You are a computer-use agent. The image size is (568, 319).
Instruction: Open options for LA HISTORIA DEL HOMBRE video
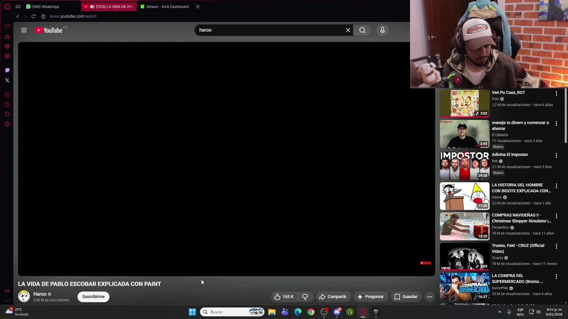[556, 186]
